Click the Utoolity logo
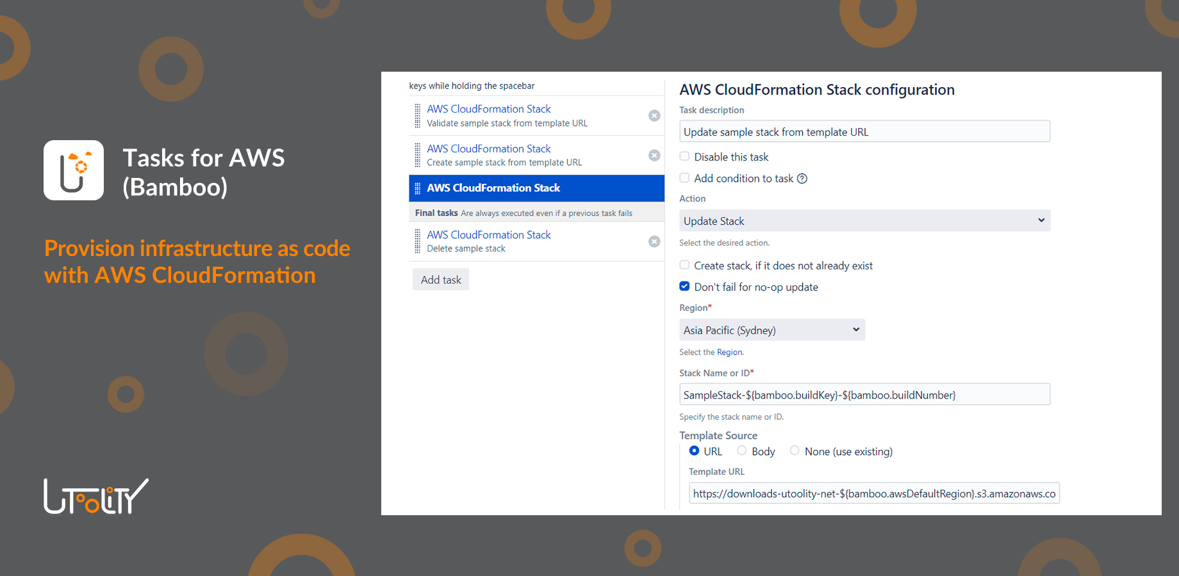Screen dimensions: 1179x576 pyautogui.click(x=95, y=495)
